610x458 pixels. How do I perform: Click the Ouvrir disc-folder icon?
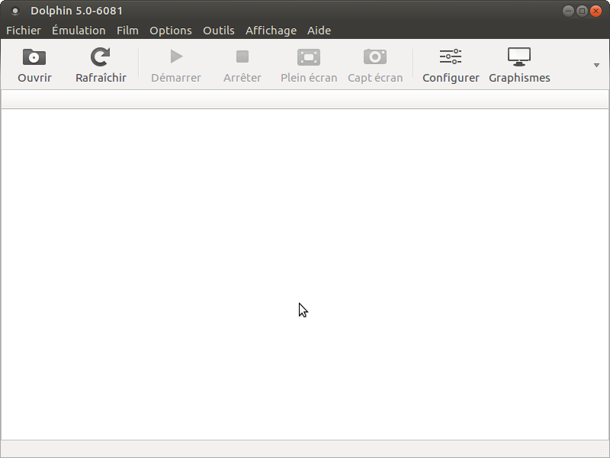(34, 56)
